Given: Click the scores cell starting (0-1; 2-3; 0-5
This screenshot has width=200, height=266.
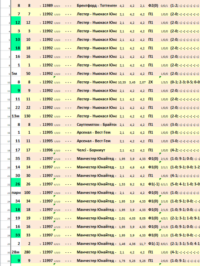Looking at the screenshot, I should tap(185, 82).
